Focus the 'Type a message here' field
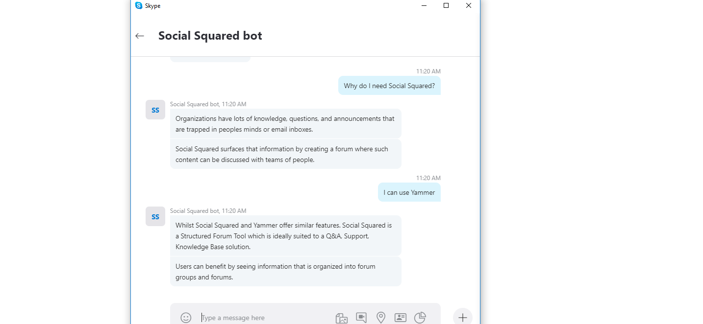The width and height of the screenshot is (703, 324). (x=265, y=318)
